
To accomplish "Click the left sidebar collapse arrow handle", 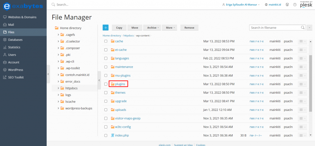I will point(48,74).
